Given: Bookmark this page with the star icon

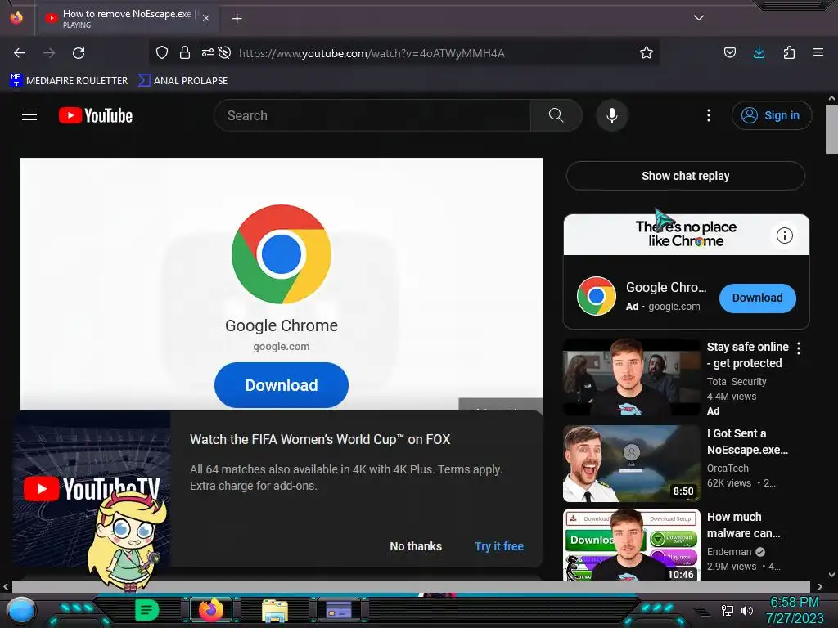Looking at the screenshot, I should click(x=647, y=52).
